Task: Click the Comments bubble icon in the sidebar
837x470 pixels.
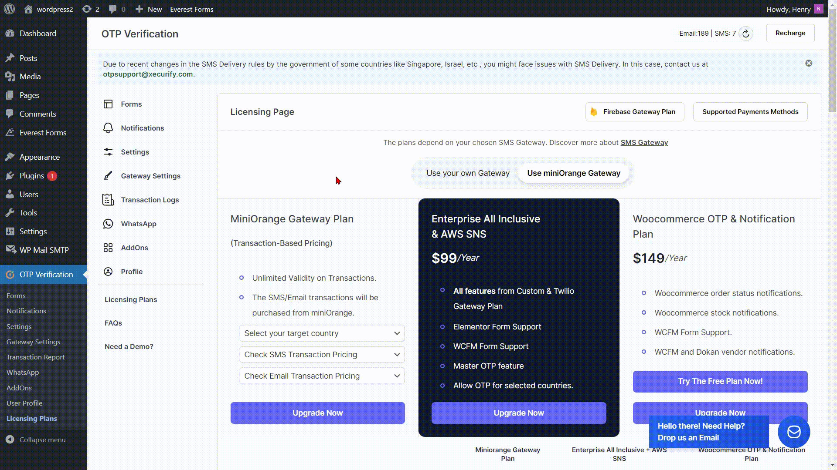Action: (x=10, y=114)
